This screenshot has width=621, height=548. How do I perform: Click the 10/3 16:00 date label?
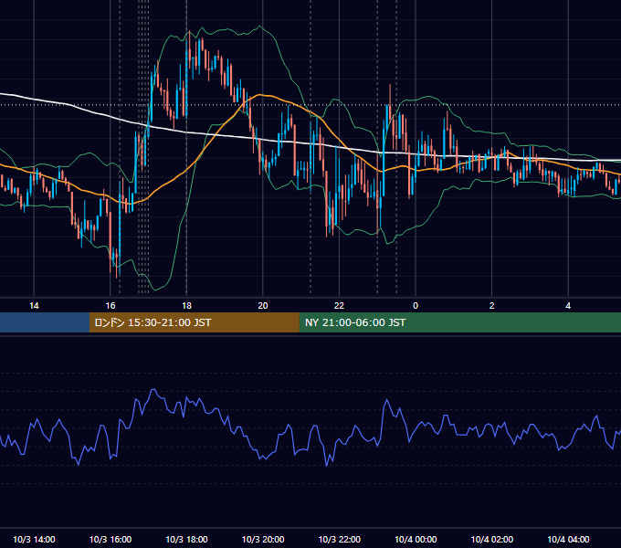[111, 539]
